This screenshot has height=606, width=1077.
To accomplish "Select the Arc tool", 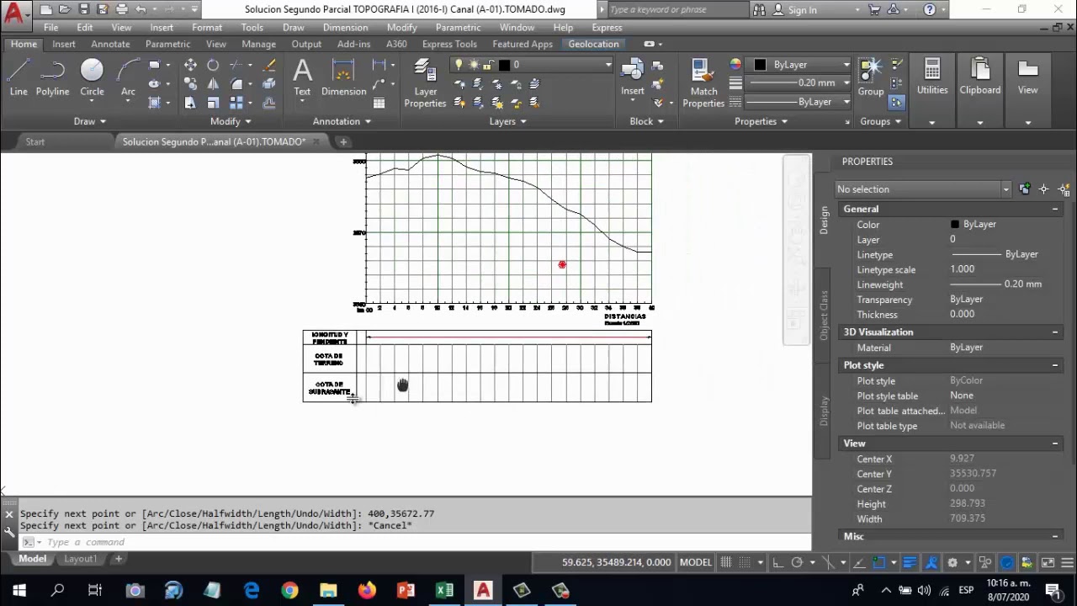I will point(128,78).
